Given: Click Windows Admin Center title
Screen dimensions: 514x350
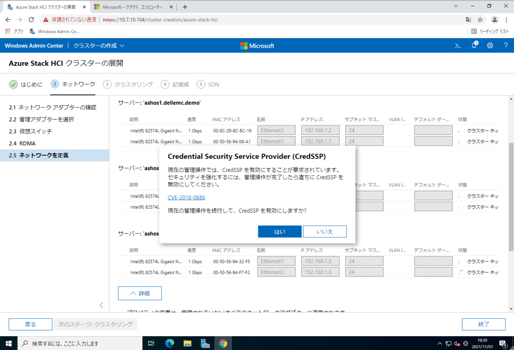Looking at the screenshot, I should 34,46.
